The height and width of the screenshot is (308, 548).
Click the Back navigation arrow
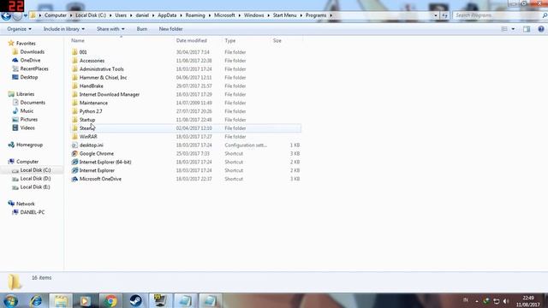coord(6,15)
